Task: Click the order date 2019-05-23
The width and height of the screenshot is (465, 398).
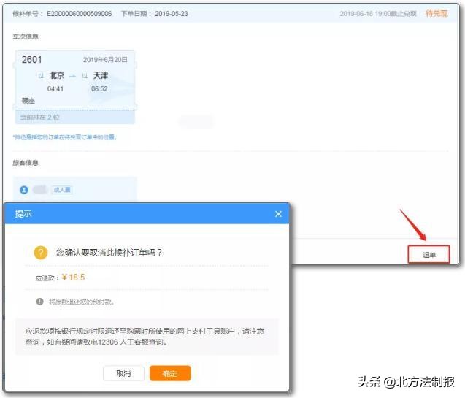Action: pyautogui.click(x=172, y=14)
